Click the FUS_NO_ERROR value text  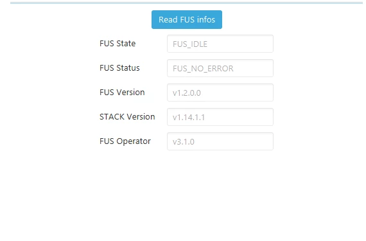coord(203,69)
